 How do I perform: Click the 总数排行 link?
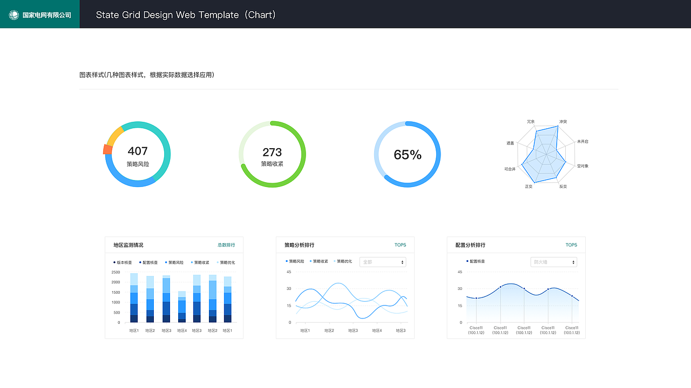coord(226,245)
